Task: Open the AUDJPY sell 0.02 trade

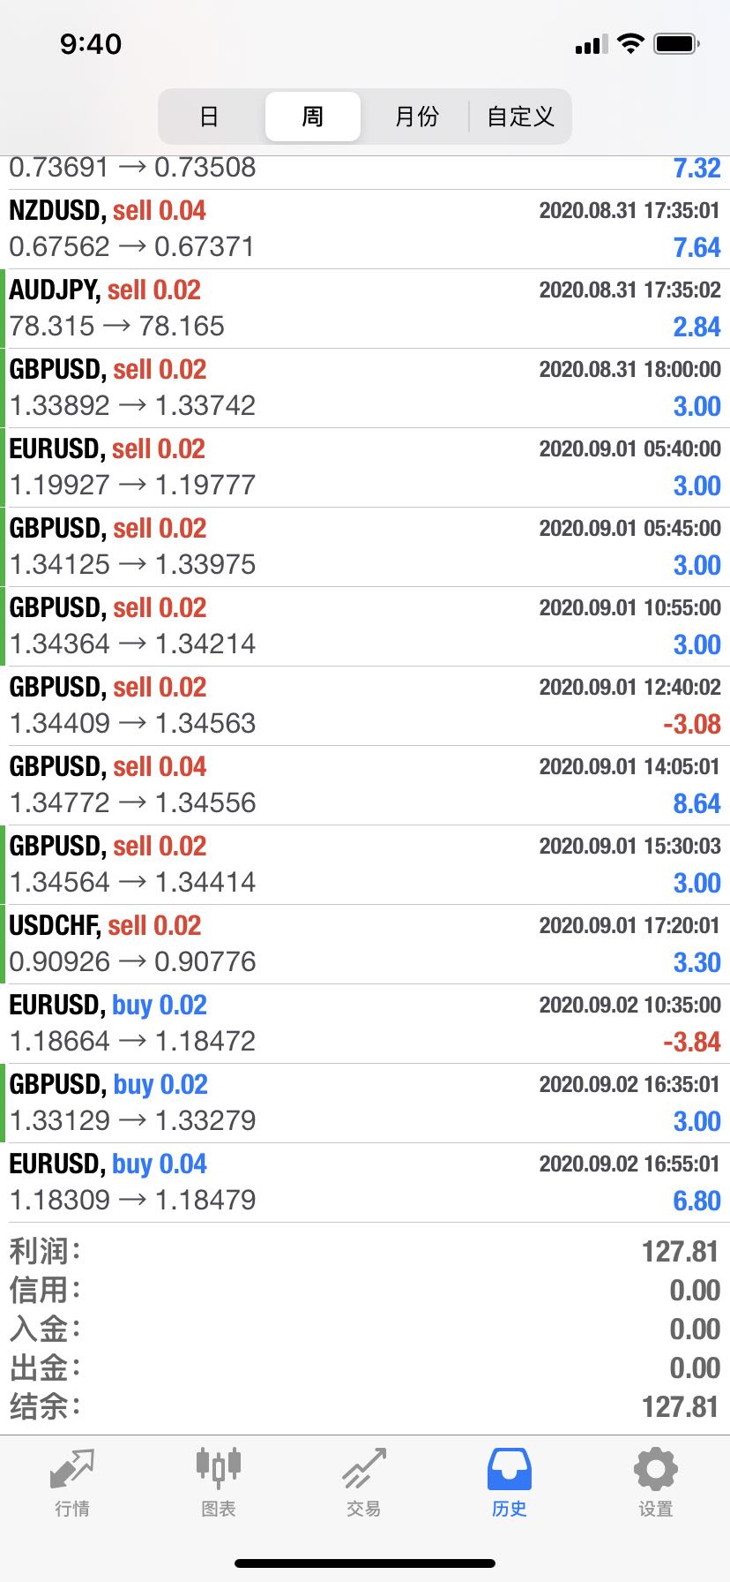Action: 365,308
